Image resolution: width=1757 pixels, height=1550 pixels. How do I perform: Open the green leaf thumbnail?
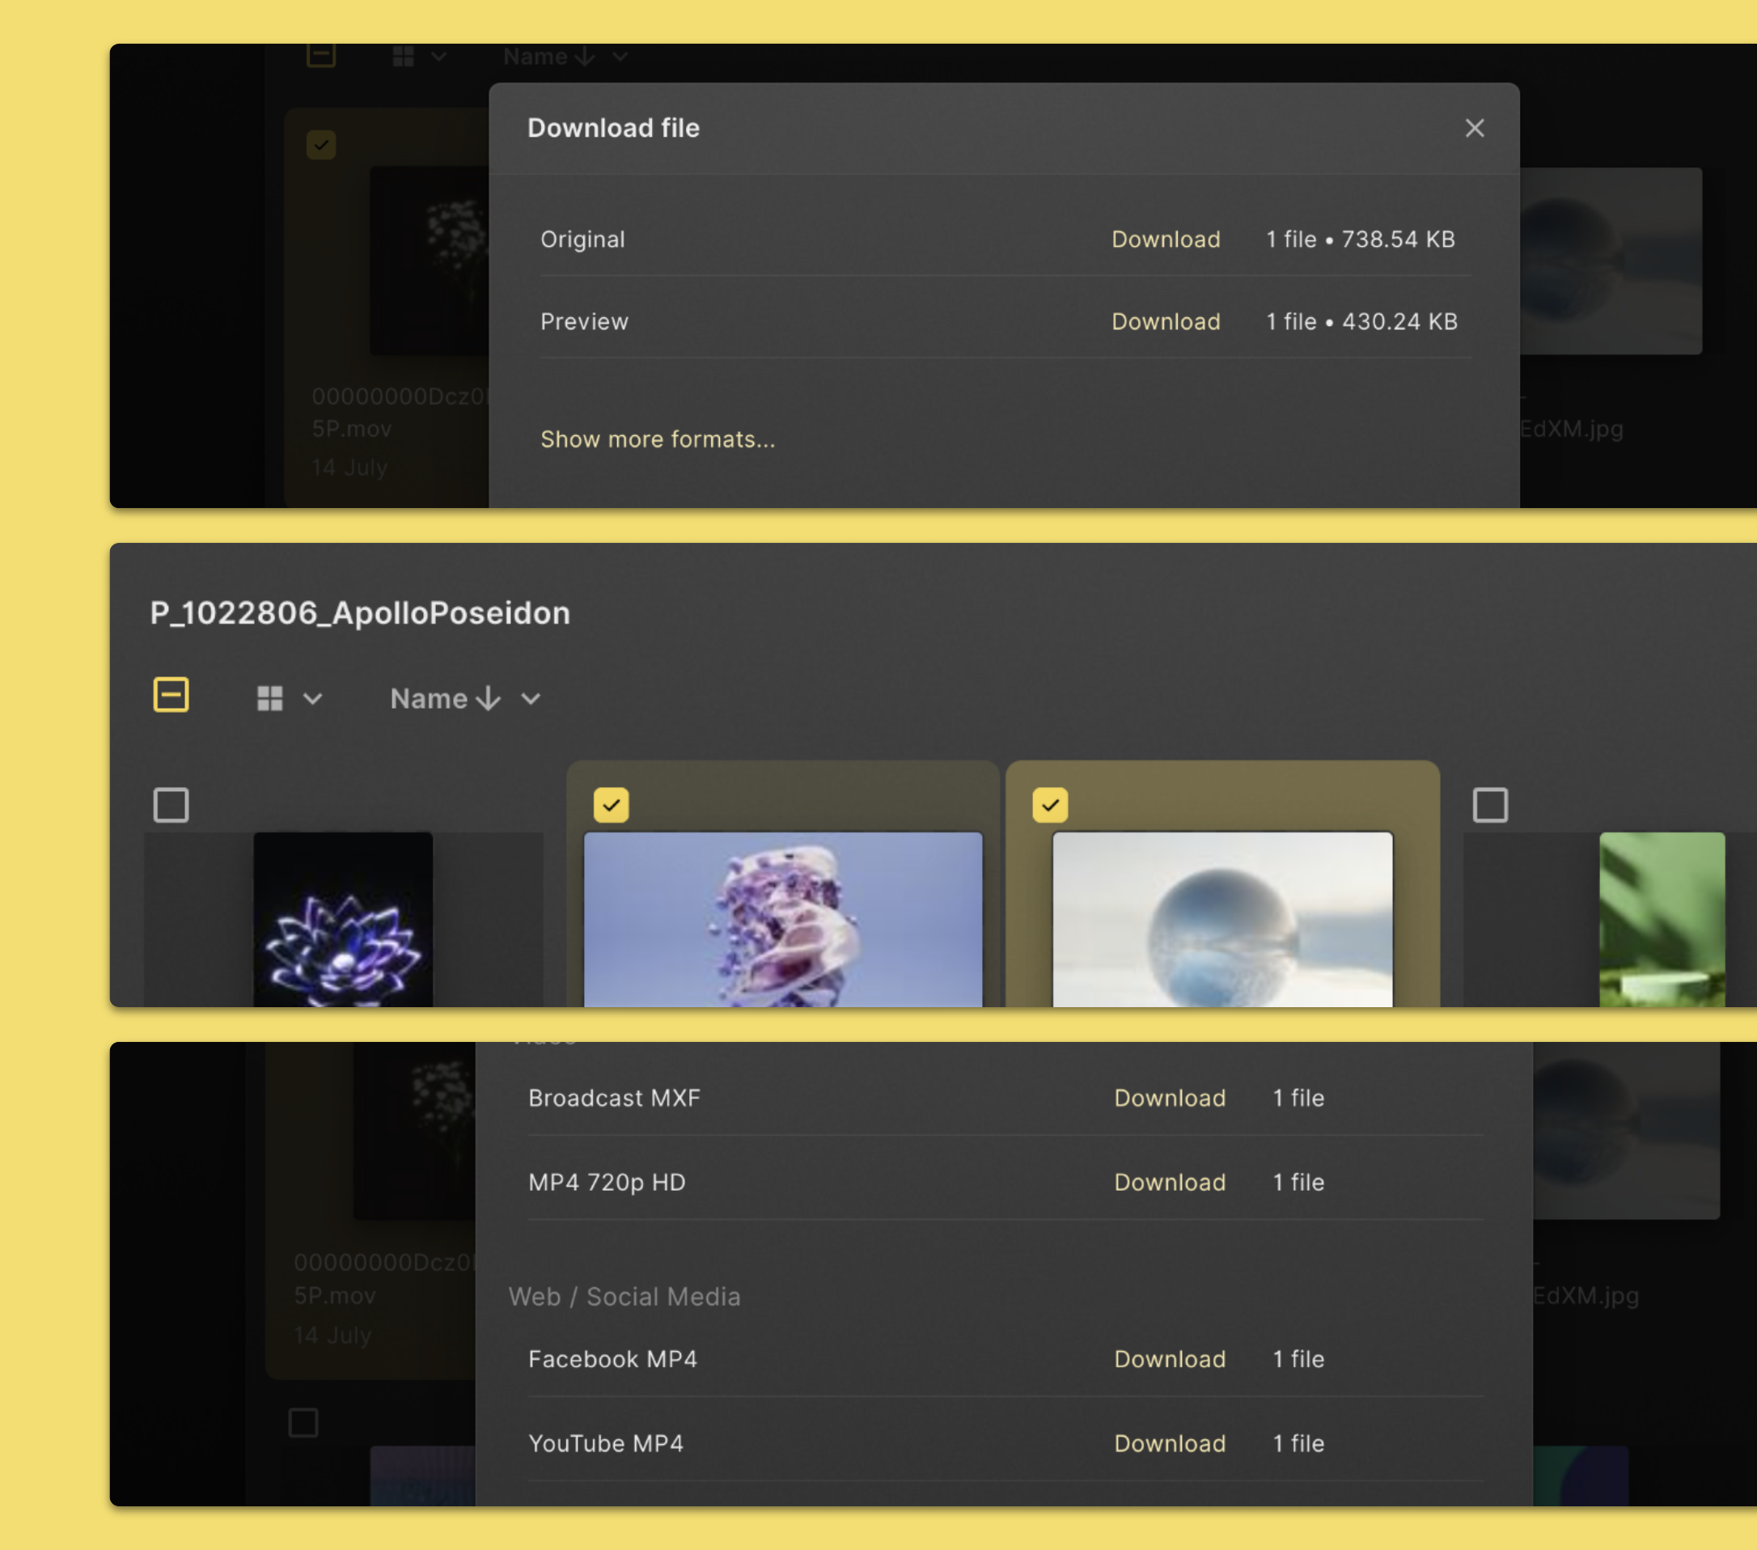coord(1662,919)
